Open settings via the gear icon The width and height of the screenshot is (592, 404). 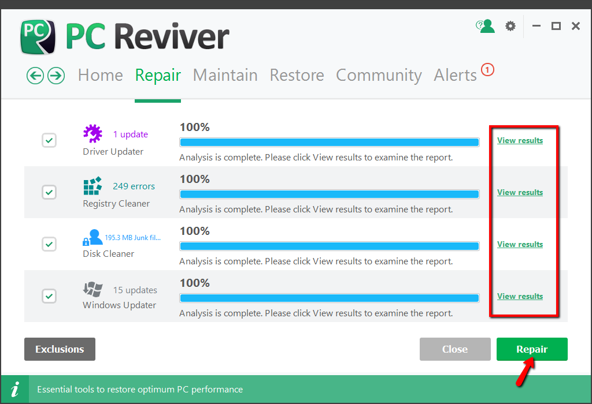pyautogui.click(x=510, y=26)
